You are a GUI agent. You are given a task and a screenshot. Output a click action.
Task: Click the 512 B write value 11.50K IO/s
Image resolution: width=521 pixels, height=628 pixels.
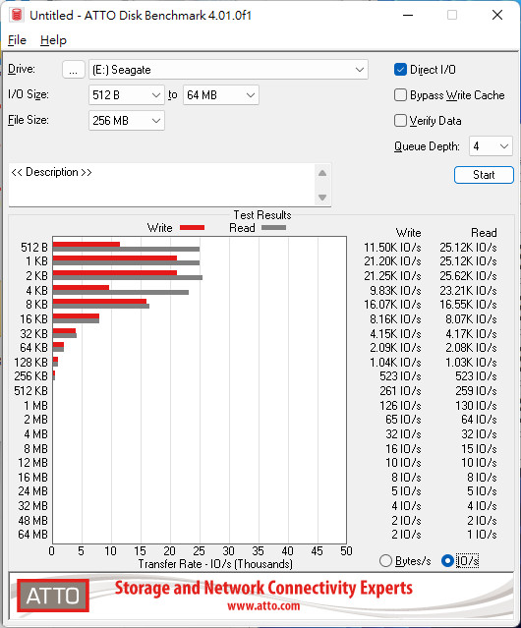tap(392, 248)
